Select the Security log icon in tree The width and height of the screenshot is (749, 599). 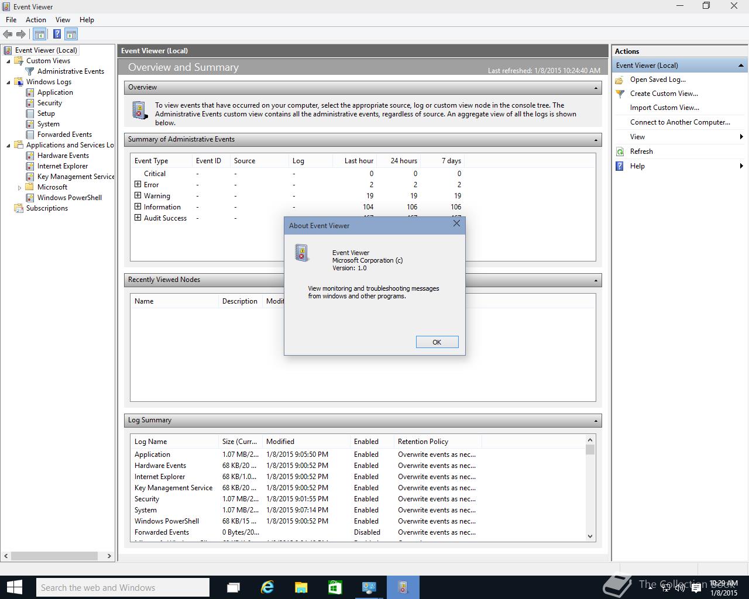tap(30, 103)
